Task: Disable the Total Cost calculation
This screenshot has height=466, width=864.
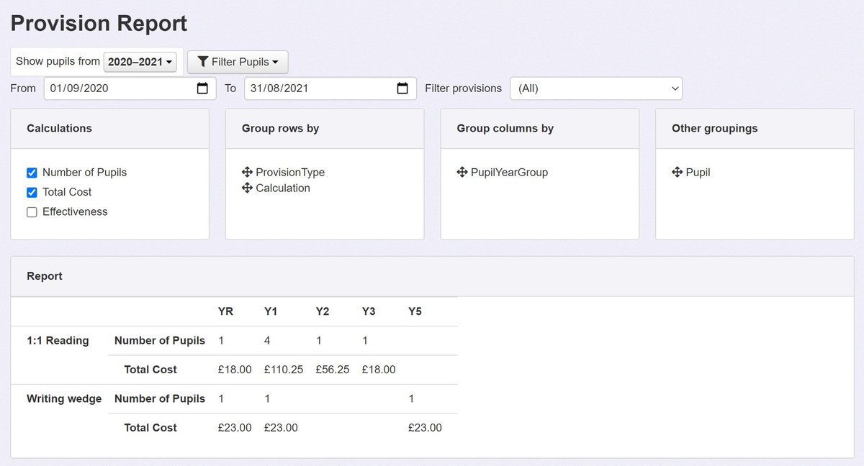Action: (x=31, y=192)
